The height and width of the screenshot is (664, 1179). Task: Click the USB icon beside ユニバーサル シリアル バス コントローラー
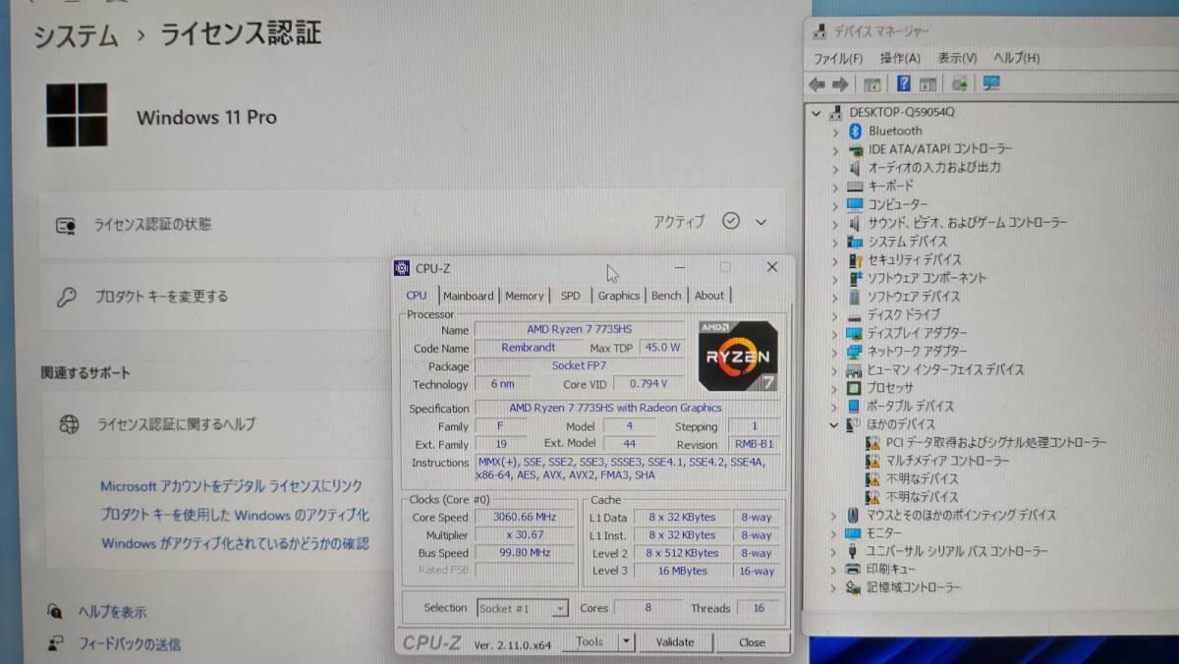855,551
